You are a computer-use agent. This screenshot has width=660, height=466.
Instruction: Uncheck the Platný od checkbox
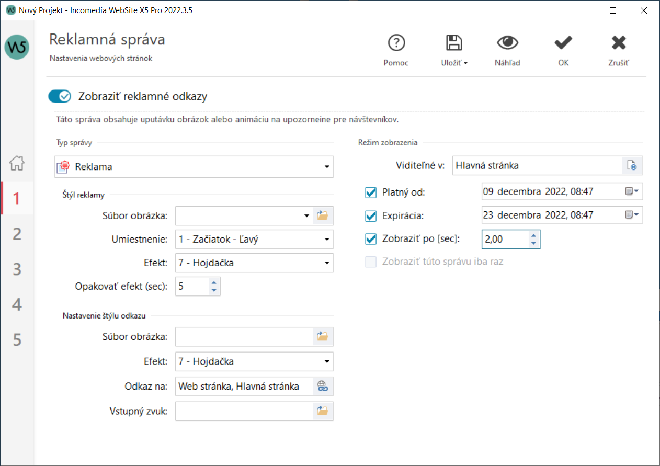click(x=371, y=192)
